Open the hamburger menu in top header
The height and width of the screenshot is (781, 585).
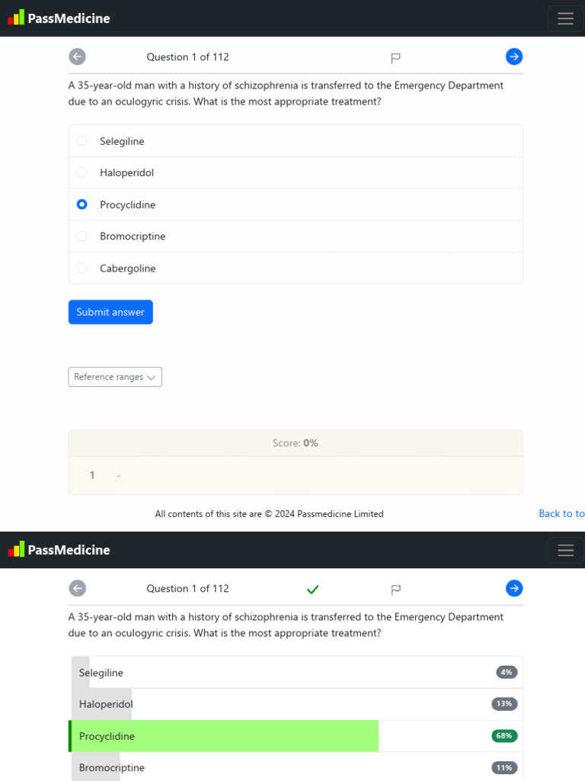click(x=565, y=18)
